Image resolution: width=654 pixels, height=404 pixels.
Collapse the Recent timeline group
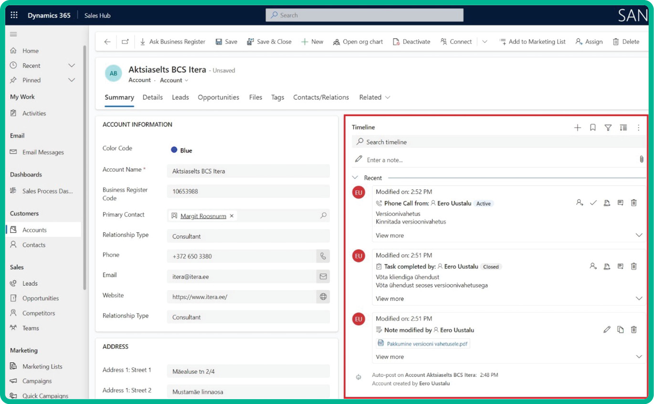coord(355,177)
